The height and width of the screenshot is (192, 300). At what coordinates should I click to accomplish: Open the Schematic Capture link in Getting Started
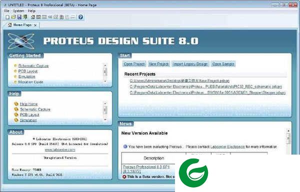click(33, 66)
